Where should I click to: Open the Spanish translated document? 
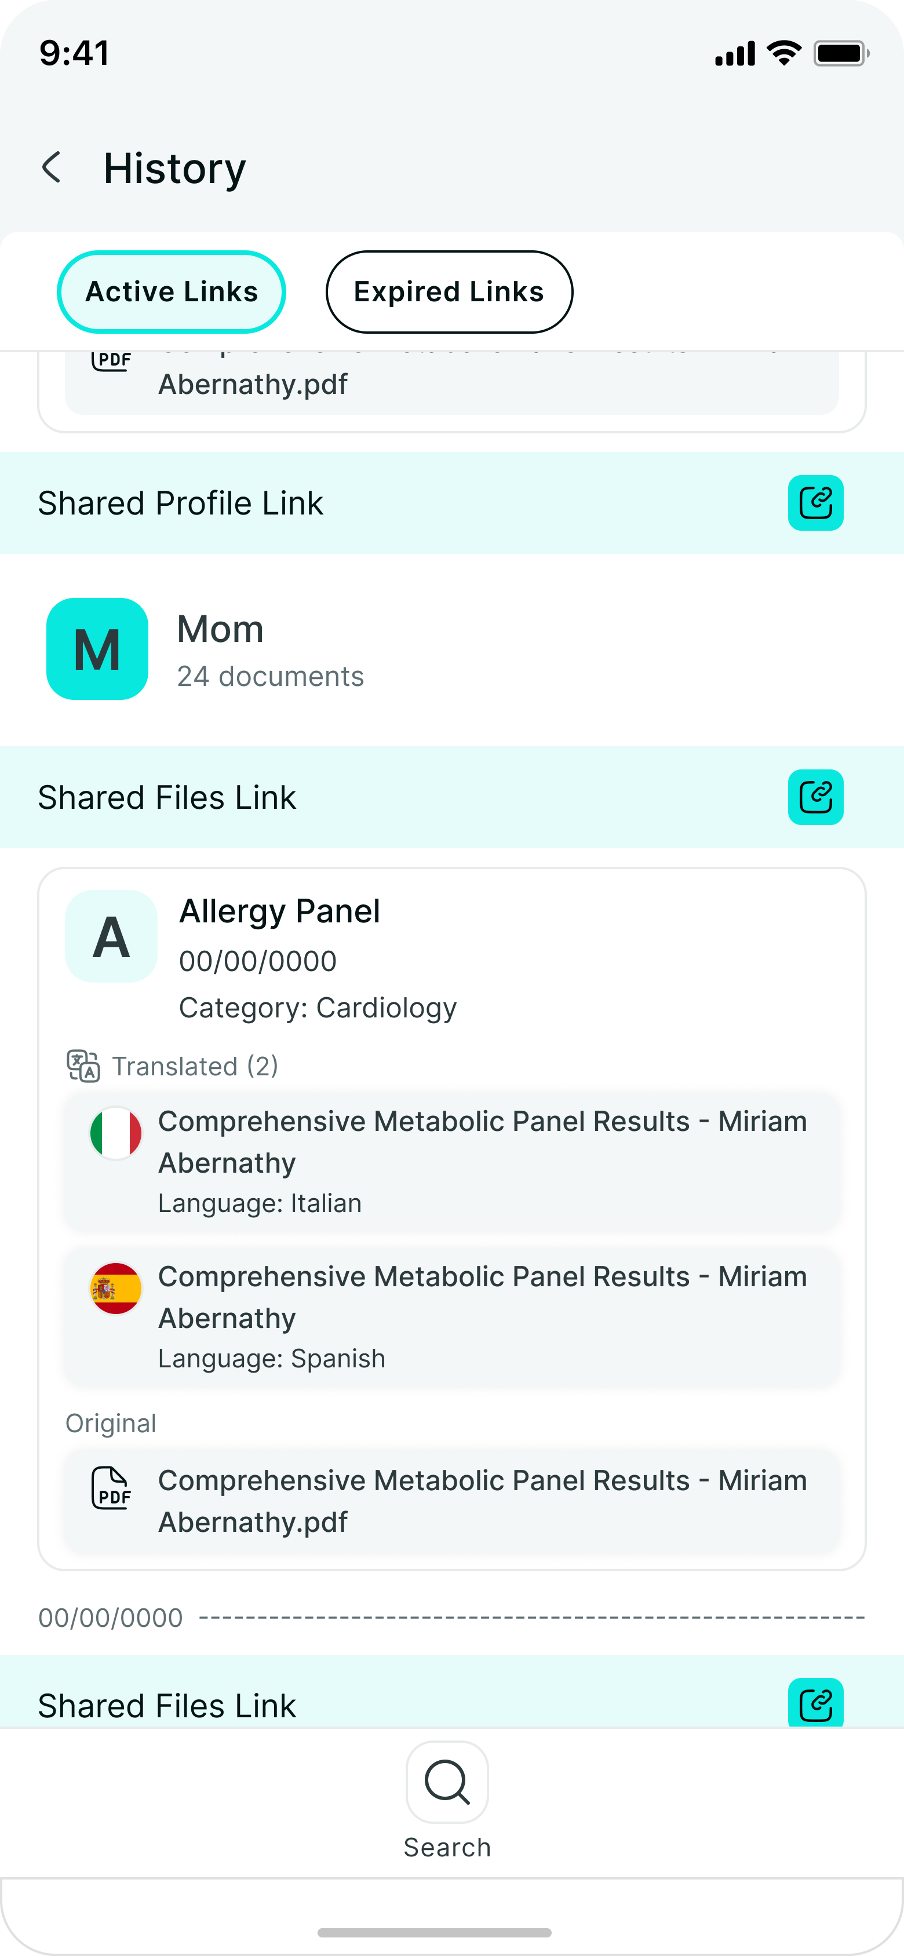click(x=482, y=1316)
